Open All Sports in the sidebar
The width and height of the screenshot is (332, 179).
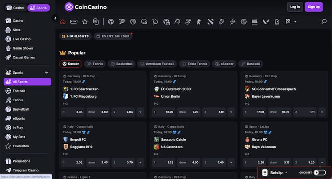[27, 82]
